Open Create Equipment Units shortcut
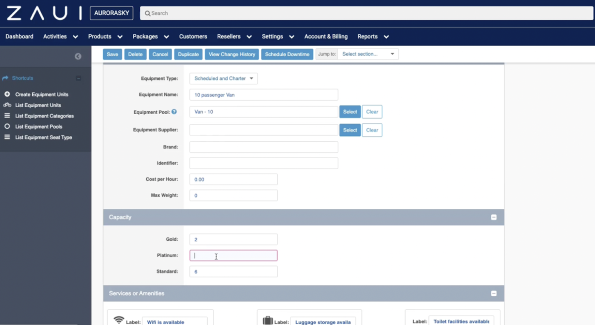 (x=42, y=94)
